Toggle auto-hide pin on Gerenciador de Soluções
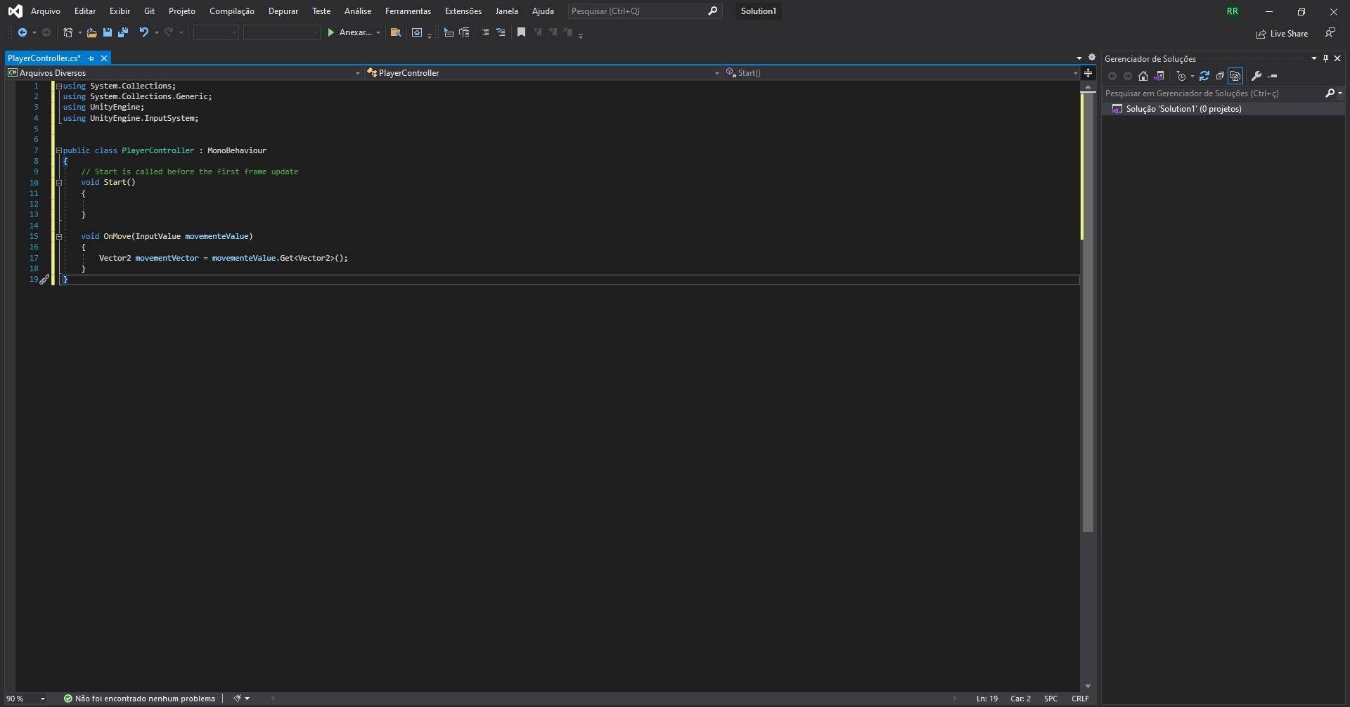 (1325, 58)
